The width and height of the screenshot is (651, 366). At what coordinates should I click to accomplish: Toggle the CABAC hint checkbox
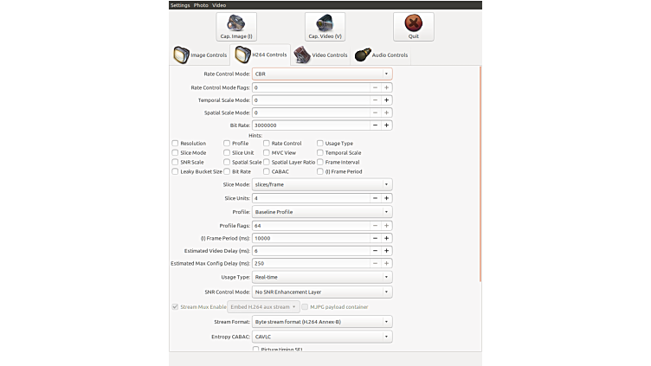tap(267, 171)
